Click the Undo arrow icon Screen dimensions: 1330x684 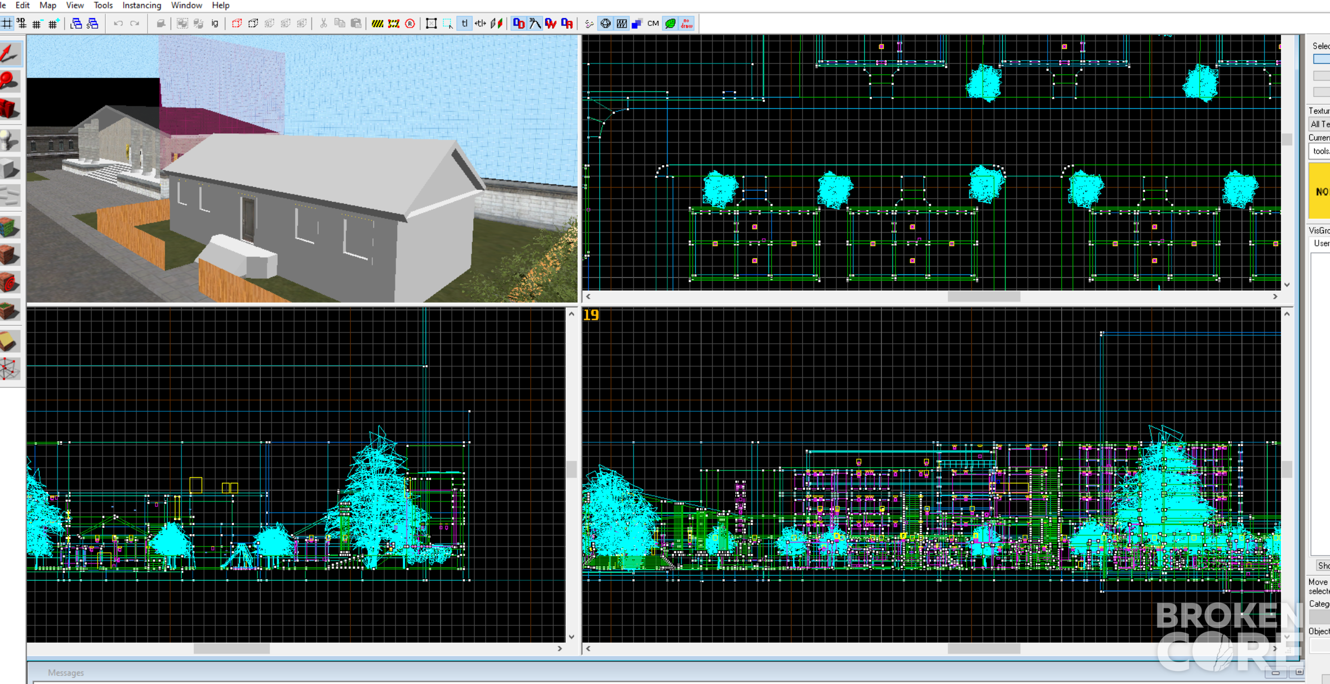coord(118,24)
